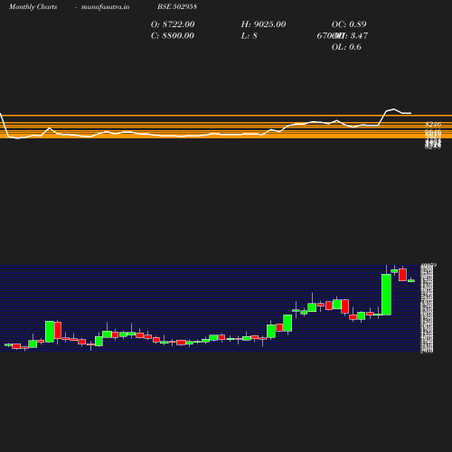
Task: Click the 'OL: 0.6' reading
Action: (346, 47)
